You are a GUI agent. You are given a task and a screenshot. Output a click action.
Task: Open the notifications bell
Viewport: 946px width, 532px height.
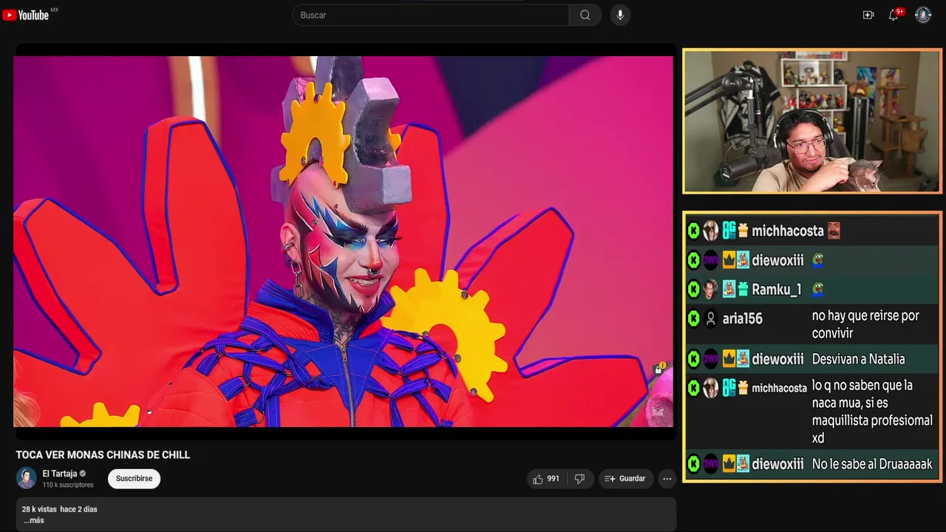pyautogui.click(x=894, y=15)
